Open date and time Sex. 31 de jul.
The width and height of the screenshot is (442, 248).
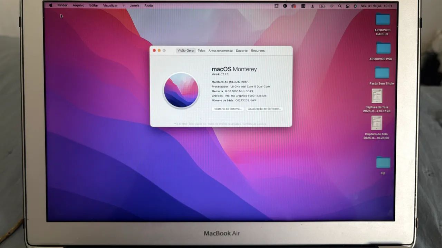pos(376,6)
